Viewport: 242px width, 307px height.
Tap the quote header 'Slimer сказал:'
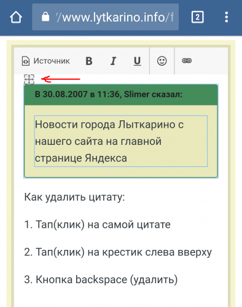[x=153, y=95]
